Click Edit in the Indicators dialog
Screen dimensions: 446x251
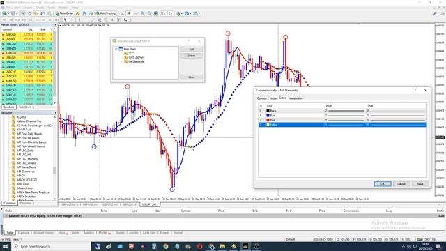point(192,50)
